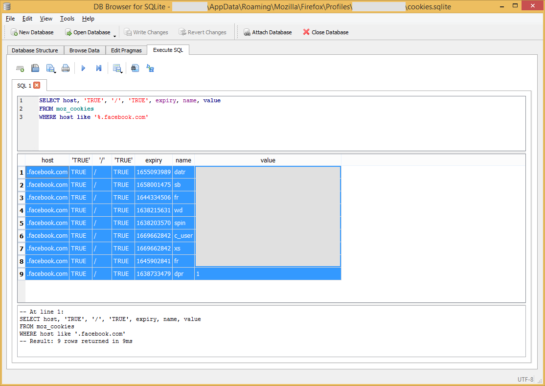The height and width of the screenshot is (386, 545).
Task: Open find text in SQL editor icon
Action: tap(135, 68)
